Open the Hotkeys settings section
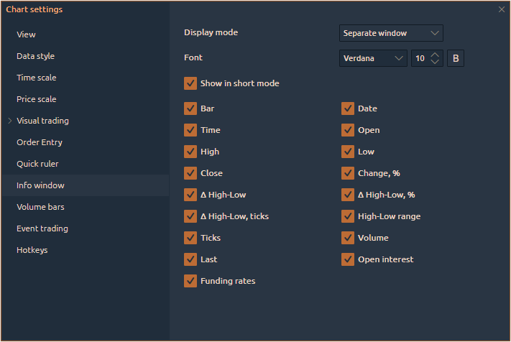Image resolution: width=511 pixels, height=342 pixels. 32,250
